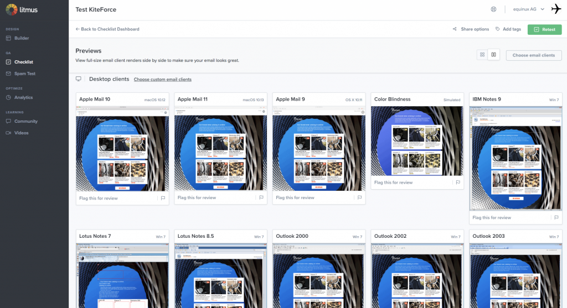Go to Analytics
Viewport: 567px width, 308px height.
23,97
